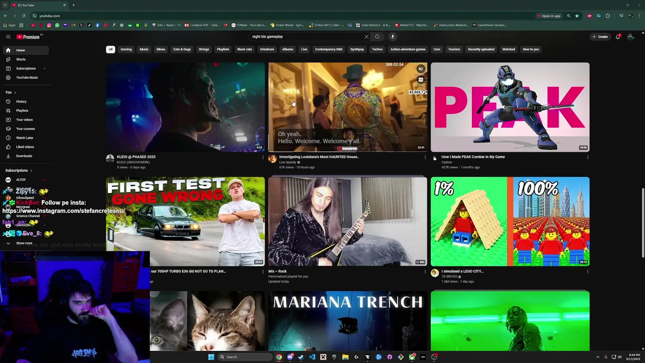Viewport: 645px width, 363px height.
Task: Open a new Chrome tab
Action: (x=73, y=5)
